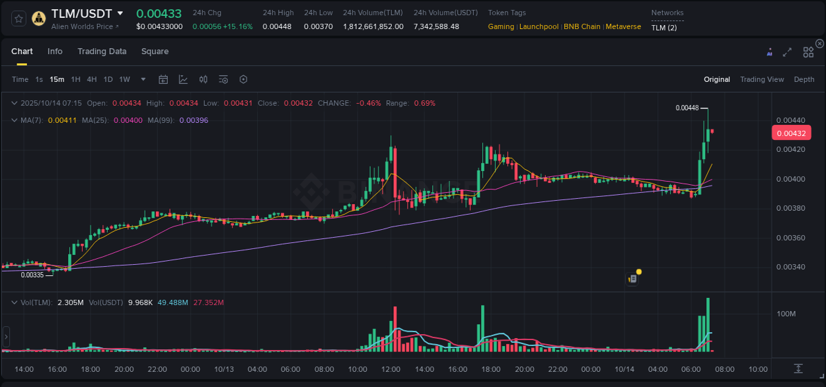
Task: Collapse the Volume indicator panel chevron
Action: (x=15, y=302)
